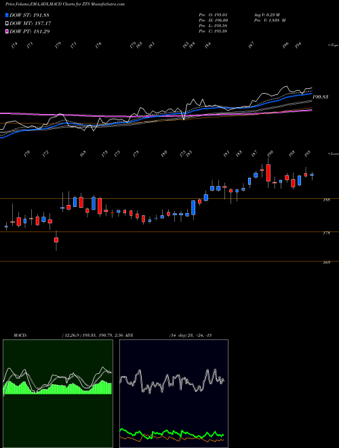The width and height of the screenshot is (339, 448).
Task: Click the 169 horizontal level label
Action: point(326,263)
